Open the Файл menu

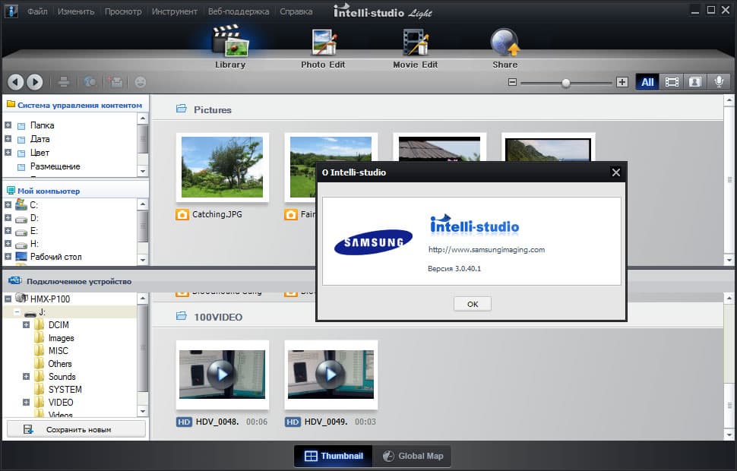tap(37, 11)
